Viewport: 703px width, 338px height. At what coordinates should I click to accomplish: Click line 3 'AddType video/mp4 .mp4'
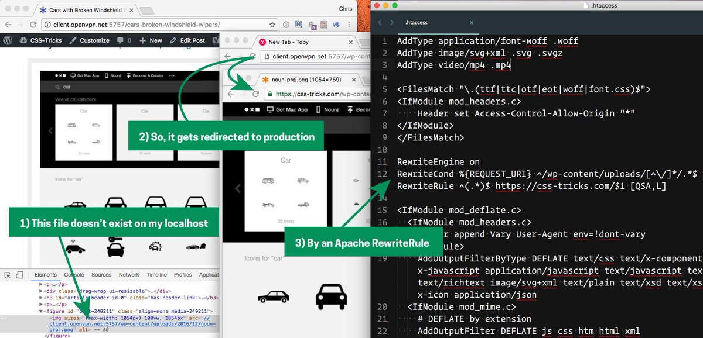pyautogui.click(x=455, y=65)
